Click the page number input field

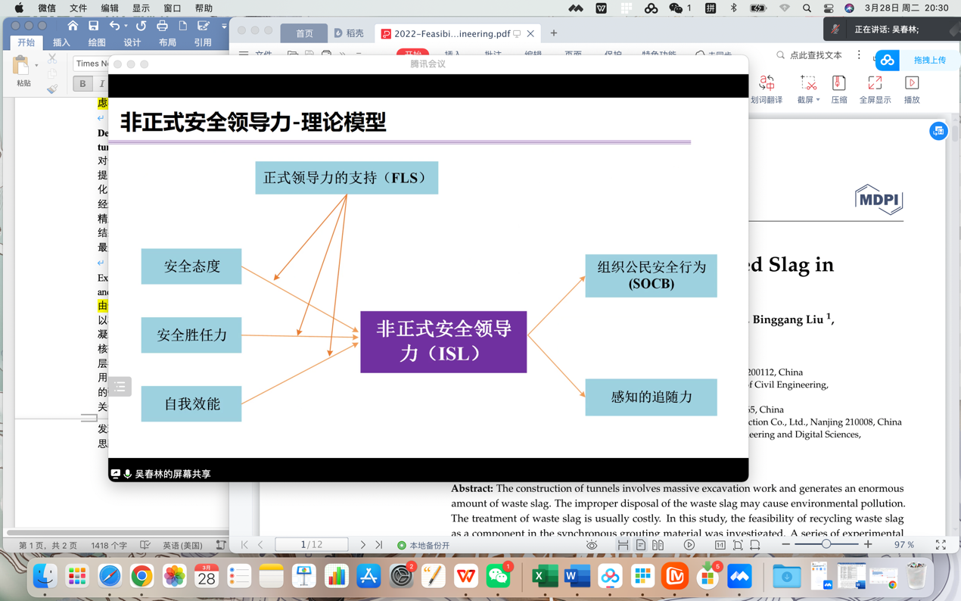click(x=311, y=545)
